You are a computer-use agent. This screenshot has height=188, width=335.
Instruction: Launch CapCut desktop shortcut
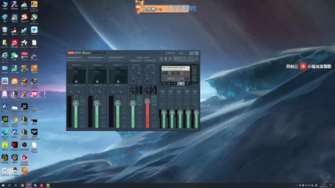point(24,108)
